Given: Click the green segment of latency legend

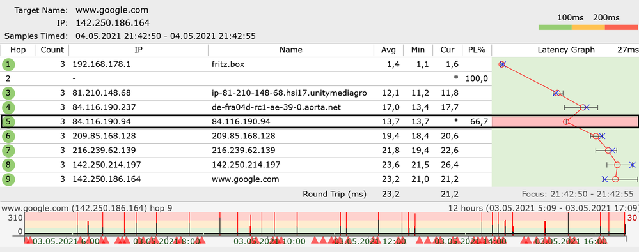Looking at the screenshot, I should pos(555,27).
